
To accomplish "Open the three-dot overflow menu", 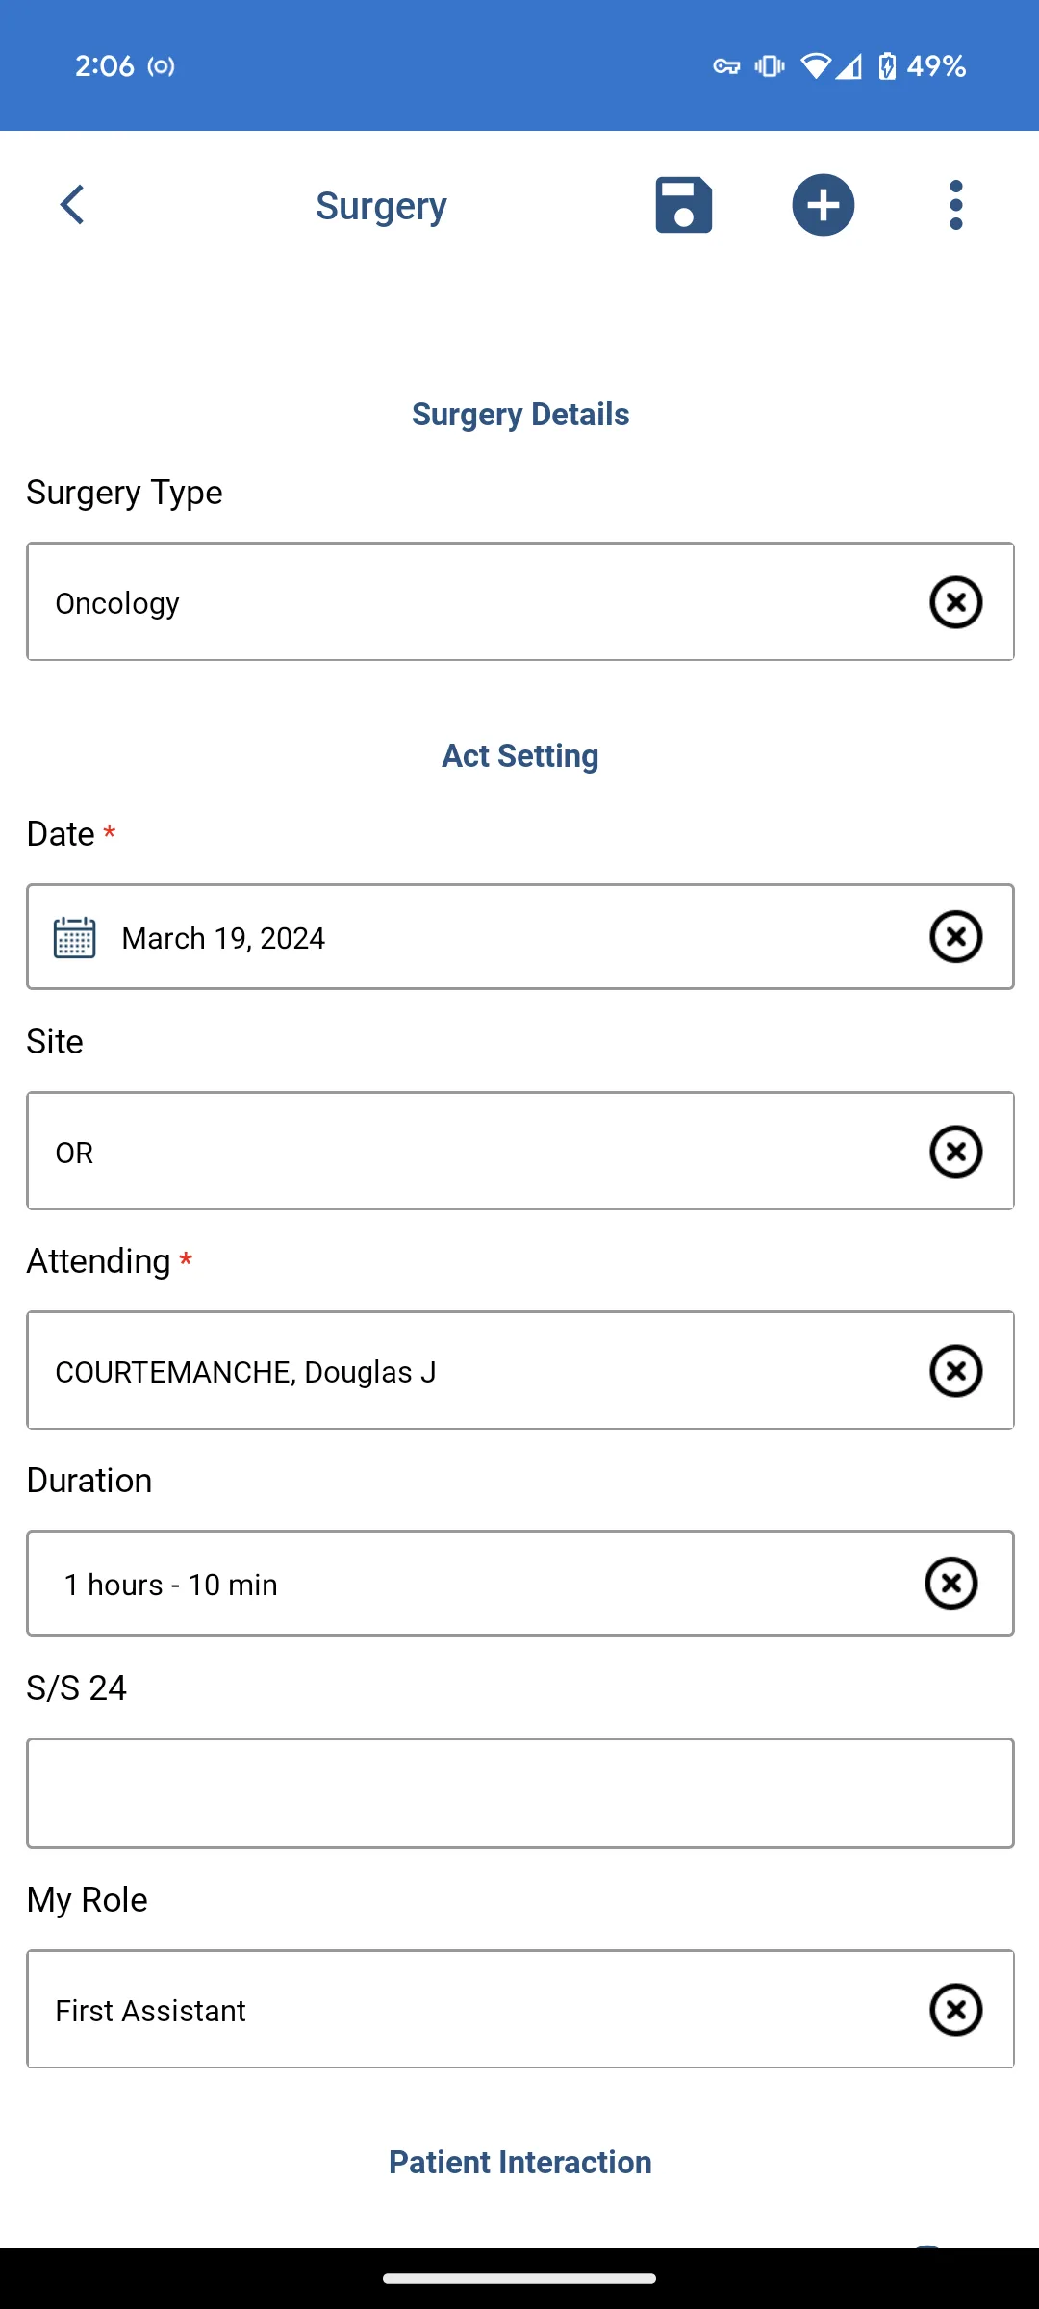I will [x=955, y=205].
